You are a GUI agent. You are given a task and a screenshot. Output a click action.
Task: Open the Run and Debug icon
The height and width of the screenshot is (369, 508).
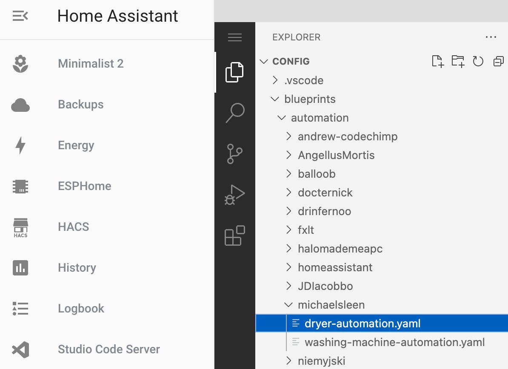234,195
